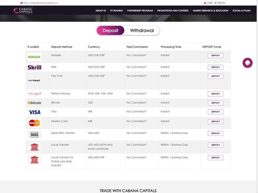This screenshot has width=258, height=193.
Task: Switch to the Withdrawal tab
Action: coord(142,30)
